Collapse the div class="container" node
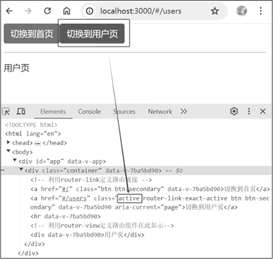Image resolution: width=273 pixels, height=259 pixels. click(21, 169)
